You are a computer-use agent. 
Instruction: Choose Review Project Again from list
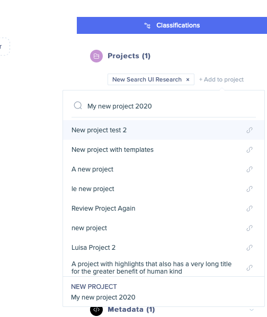point(164,209)
